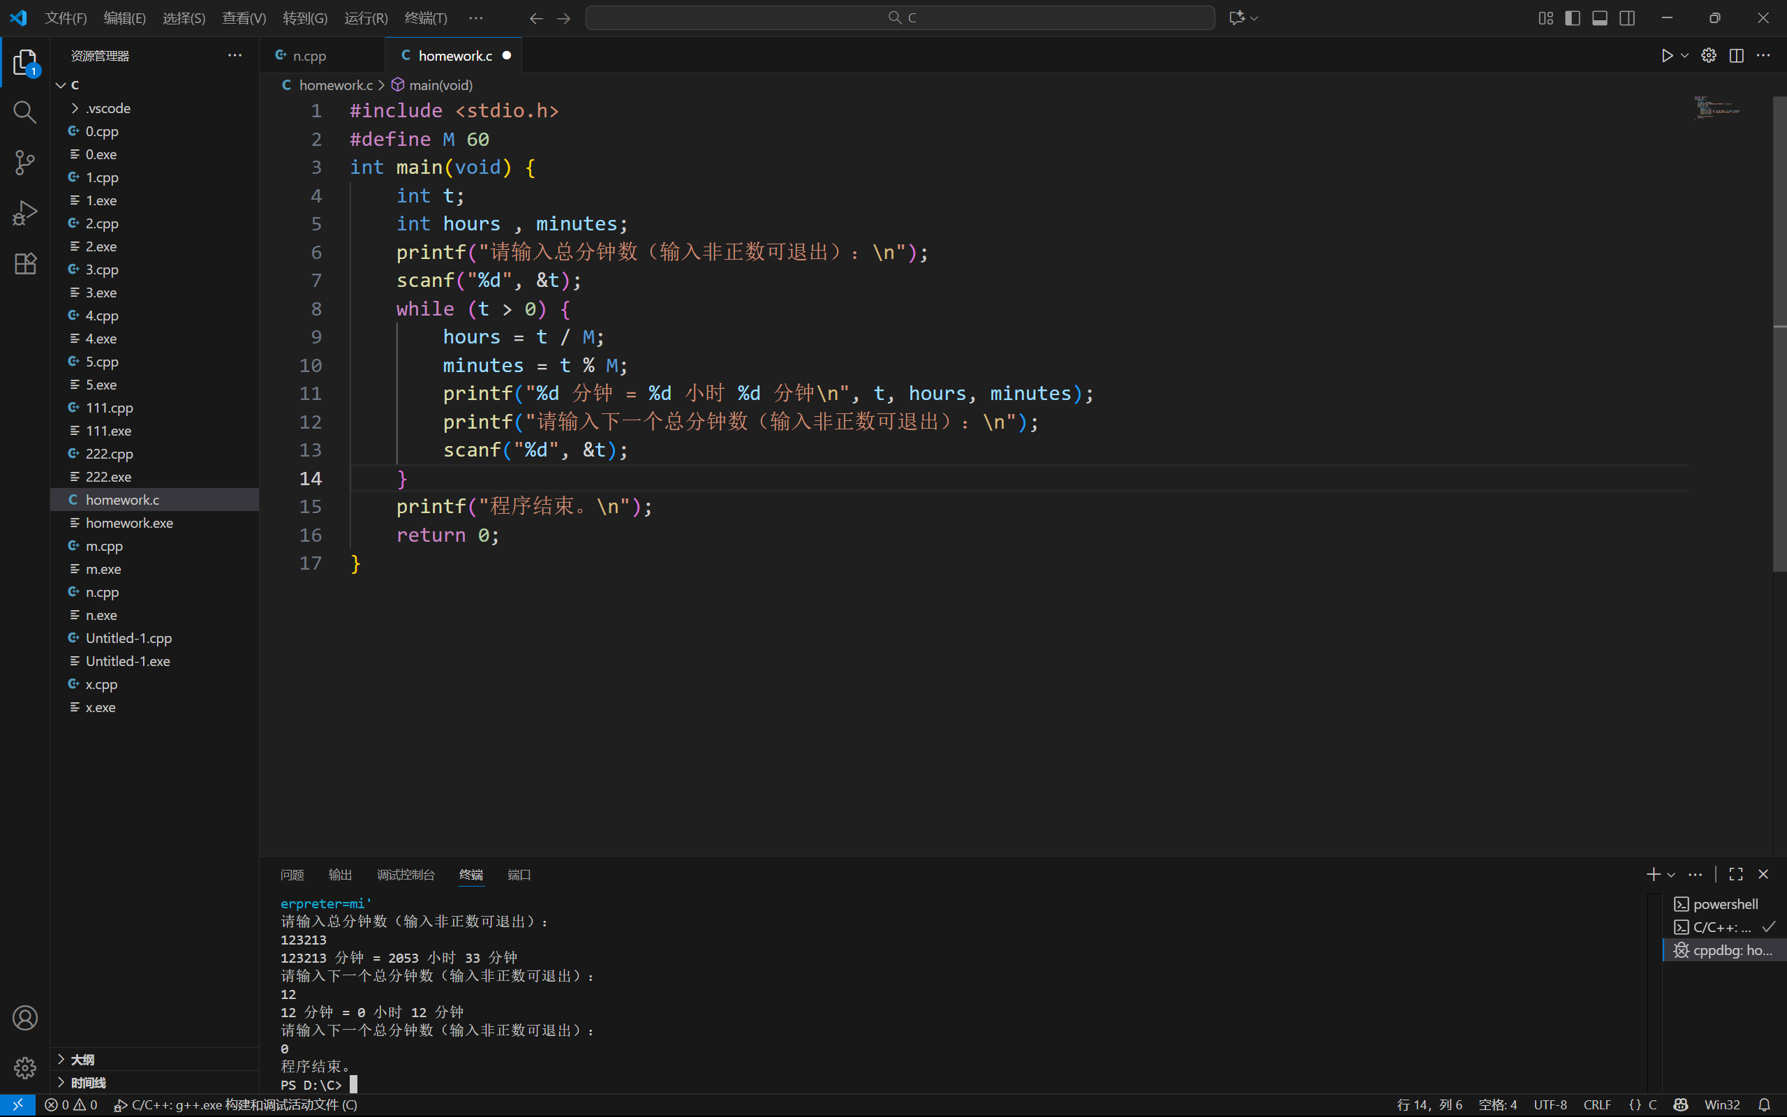Expand the .vscode folder

point(107,108)
